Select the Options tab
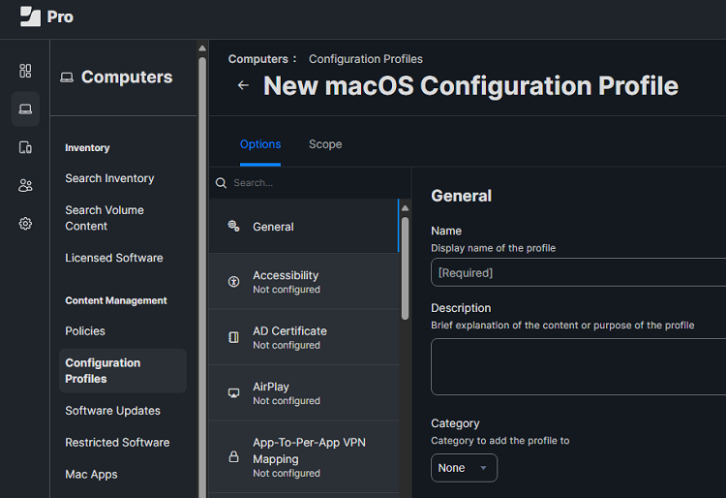The width and height of the screenshot is (726, 498). (260, 144)
